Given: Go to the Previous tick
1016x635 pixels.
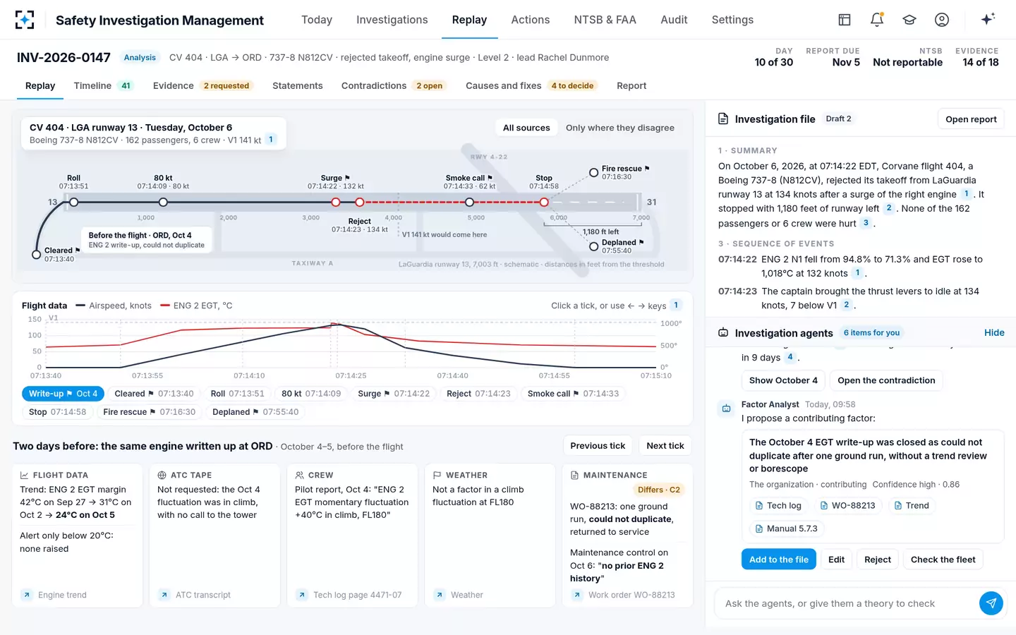Looking at the screenshot, I should (x=598, y=445).
